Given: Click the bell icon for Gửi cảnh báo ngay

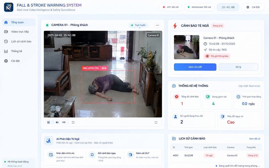Looking at the screenshot, I should click(92, 154).
